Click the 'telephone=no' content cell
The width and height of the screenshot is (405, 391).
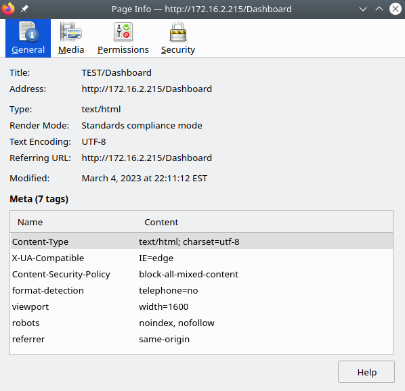[169, 290]
